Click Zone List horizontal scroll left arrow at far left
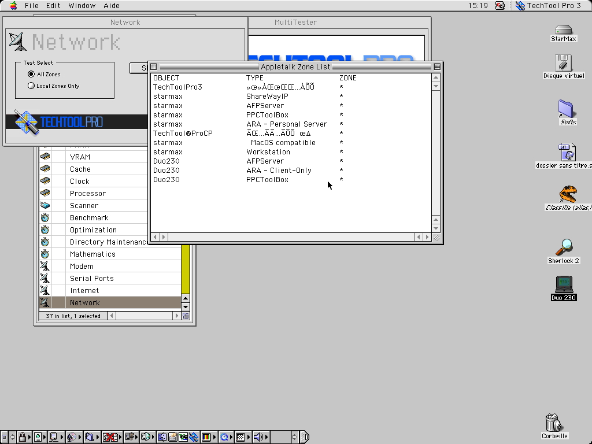This screenshot has height=444, width=592. point(155,237)
